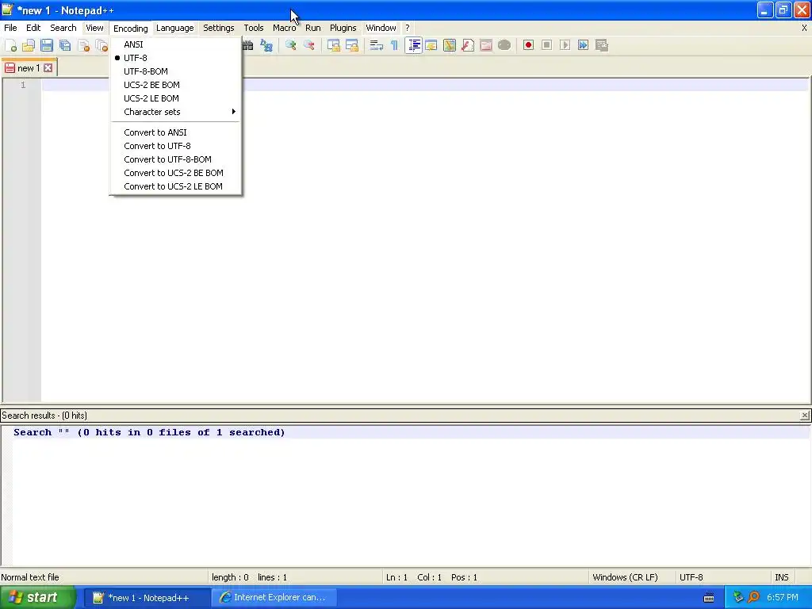This screenshot has height=609, width=812.
Task: Click the Folder as Workspace icon
Action: point(486,45)
